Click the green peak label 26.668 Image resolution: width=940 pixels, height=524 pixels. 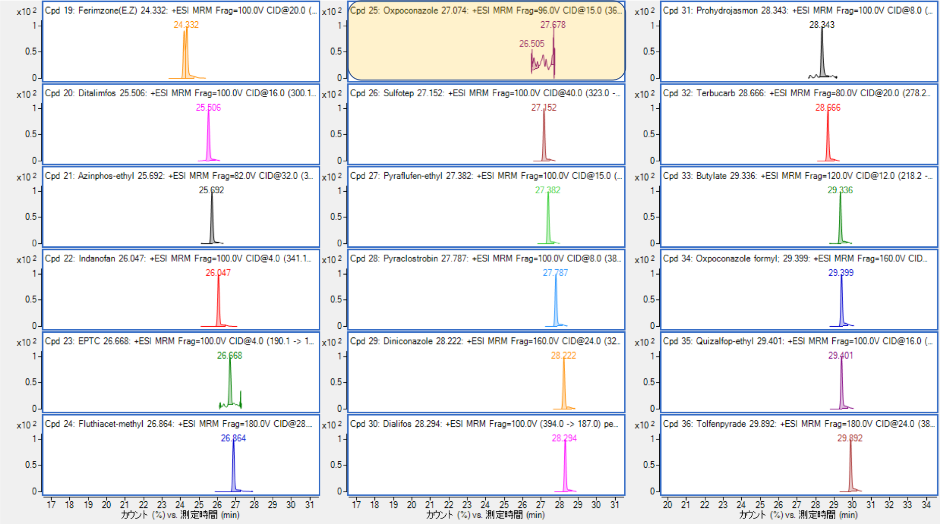(x=230, y=356)
